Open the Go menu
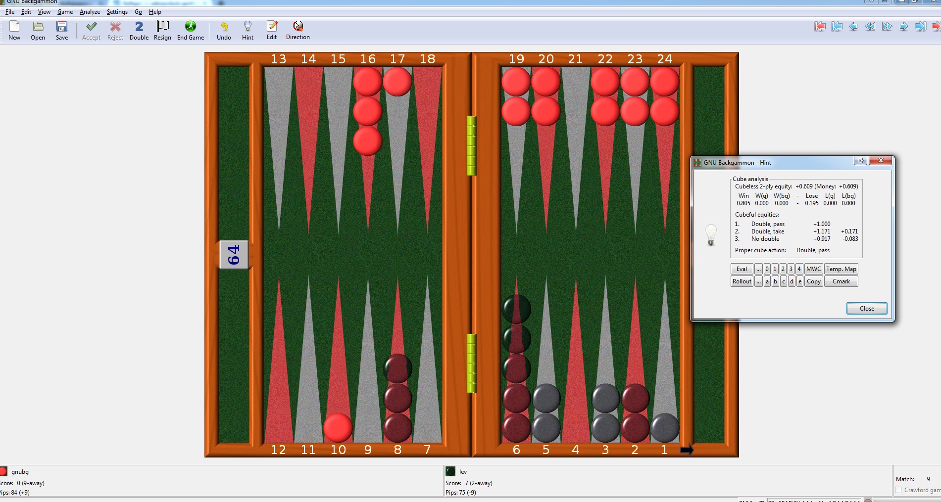 [x=138, y=12]
